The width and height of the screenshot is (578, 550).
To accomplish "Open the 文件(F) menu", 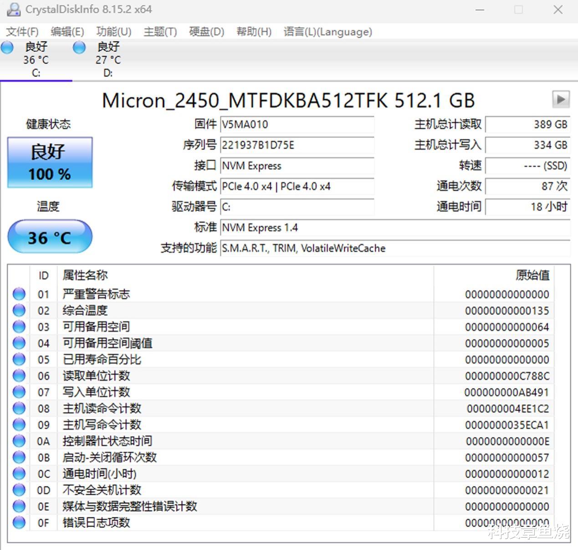I will coord(21,32).
